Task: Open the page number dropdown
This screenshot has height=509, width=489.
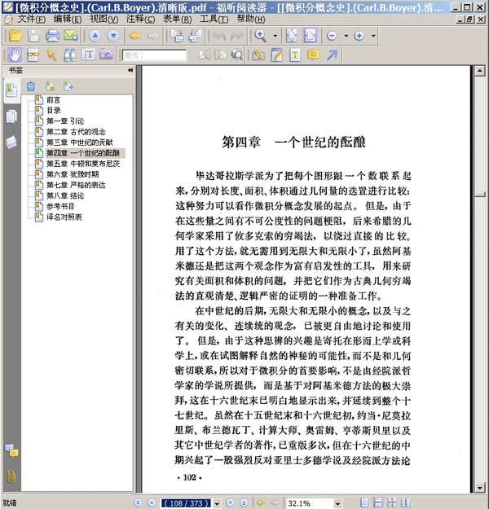Action: click(x=215, y=503)
